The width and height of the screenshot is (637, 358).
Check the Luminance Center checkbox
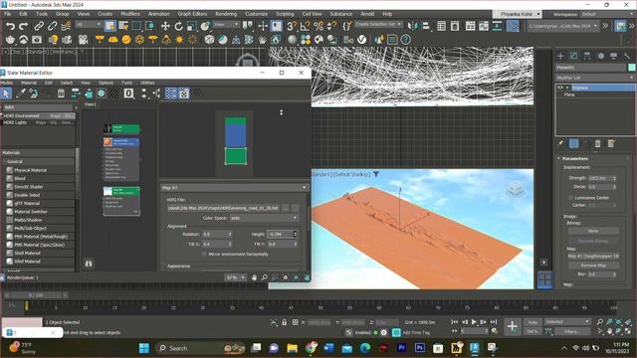click(x=570, y=198)
